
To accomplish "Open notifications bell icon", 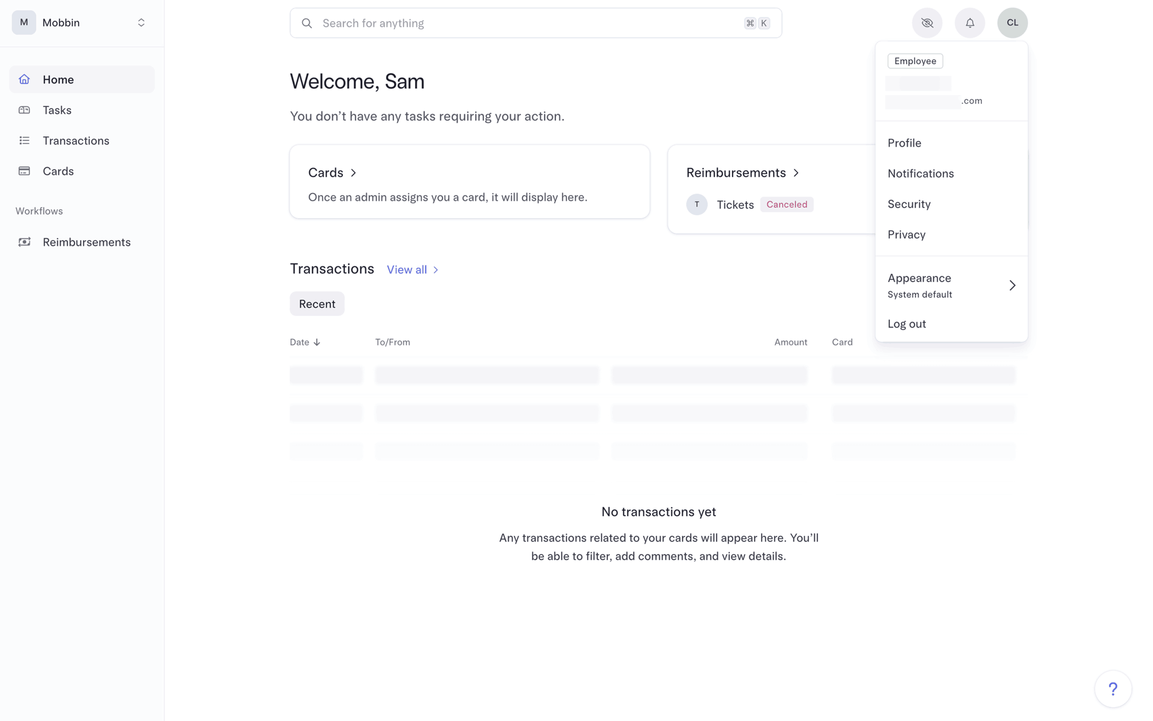I will pos(970,23).
